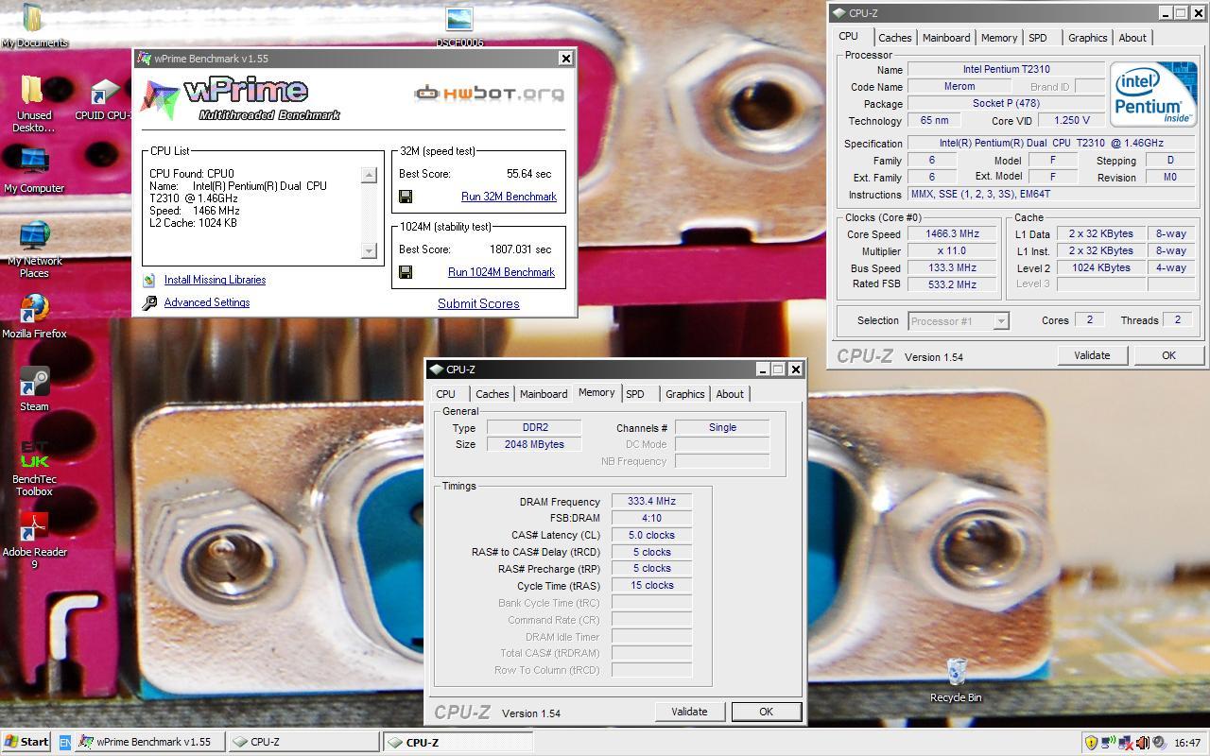This screenshot has height=756, width=1210.
Task: Switch to the Mainboard tab in the Memory window
Action: point(544,394)
